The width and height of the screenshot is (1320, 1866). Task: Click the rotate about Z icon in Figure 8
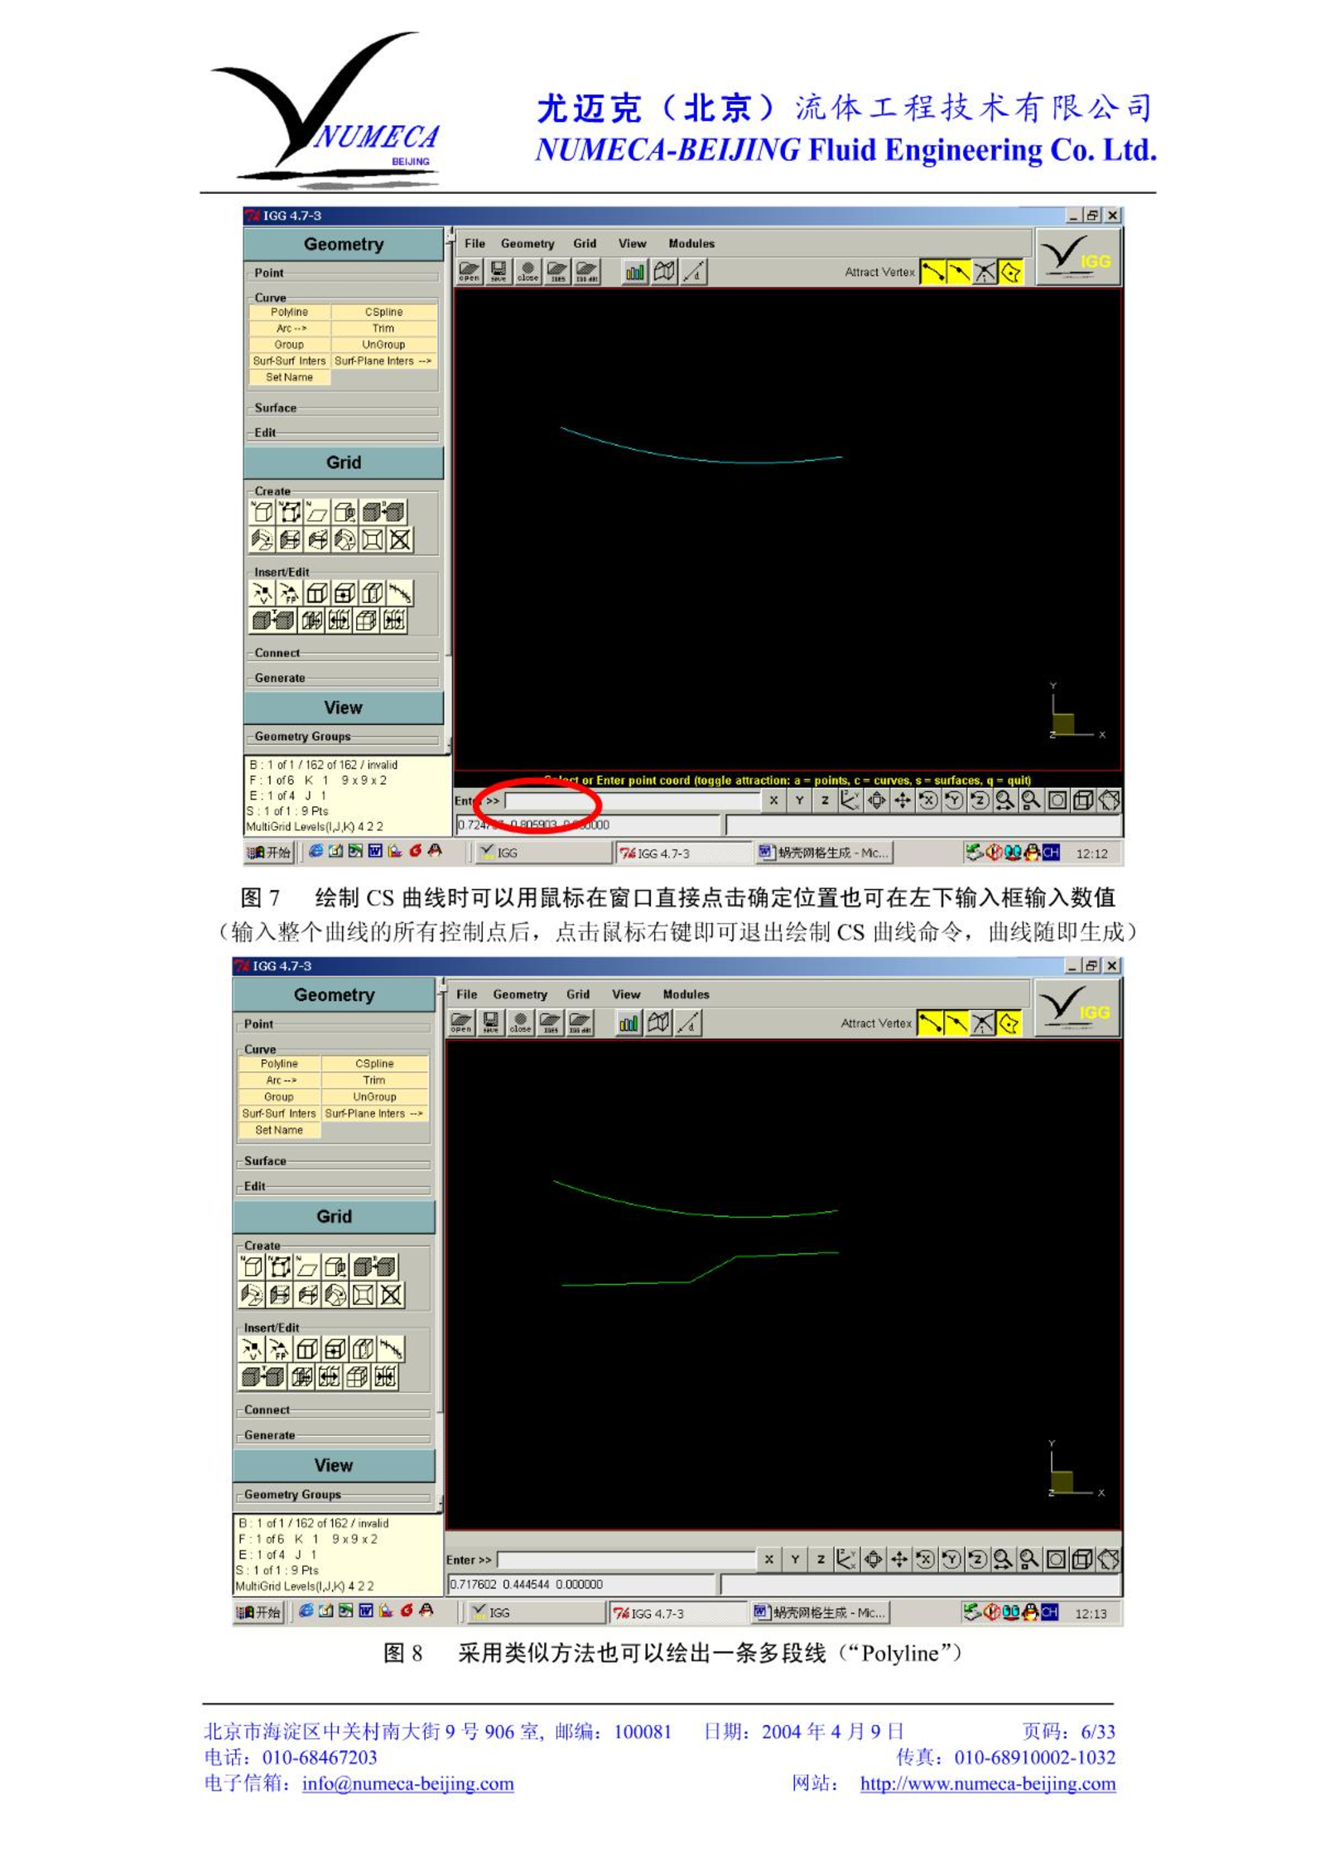tap(976, 1559)
